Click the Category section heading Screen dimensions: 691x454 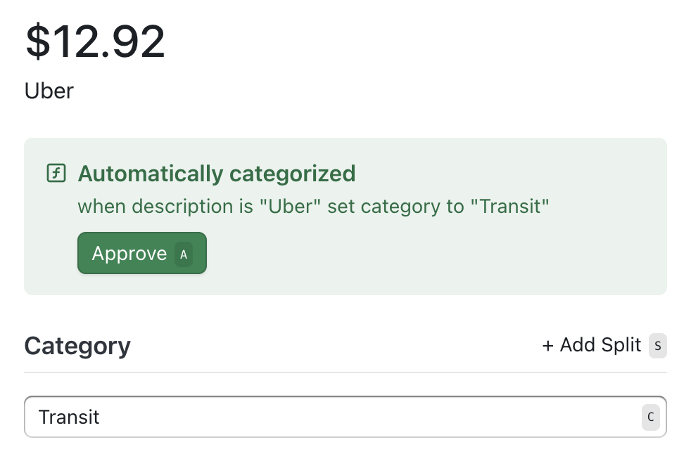[77, 345]
